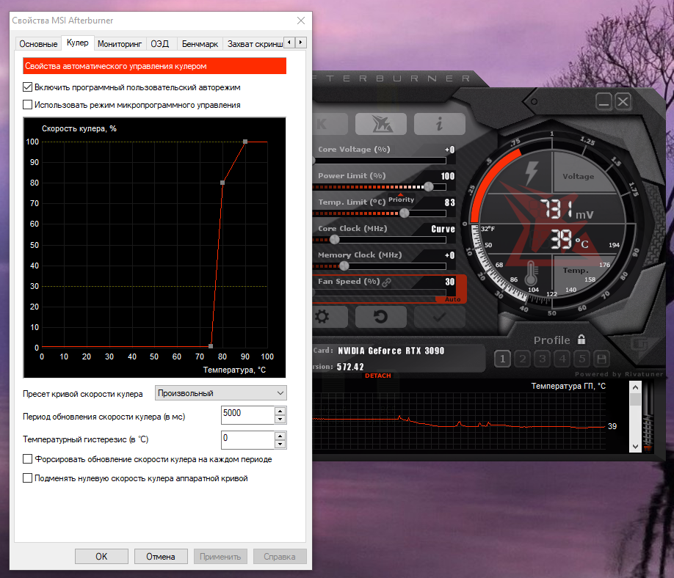Increase fan speed update period value
Viewport: 674px width, 578px height.
(280, 411)
